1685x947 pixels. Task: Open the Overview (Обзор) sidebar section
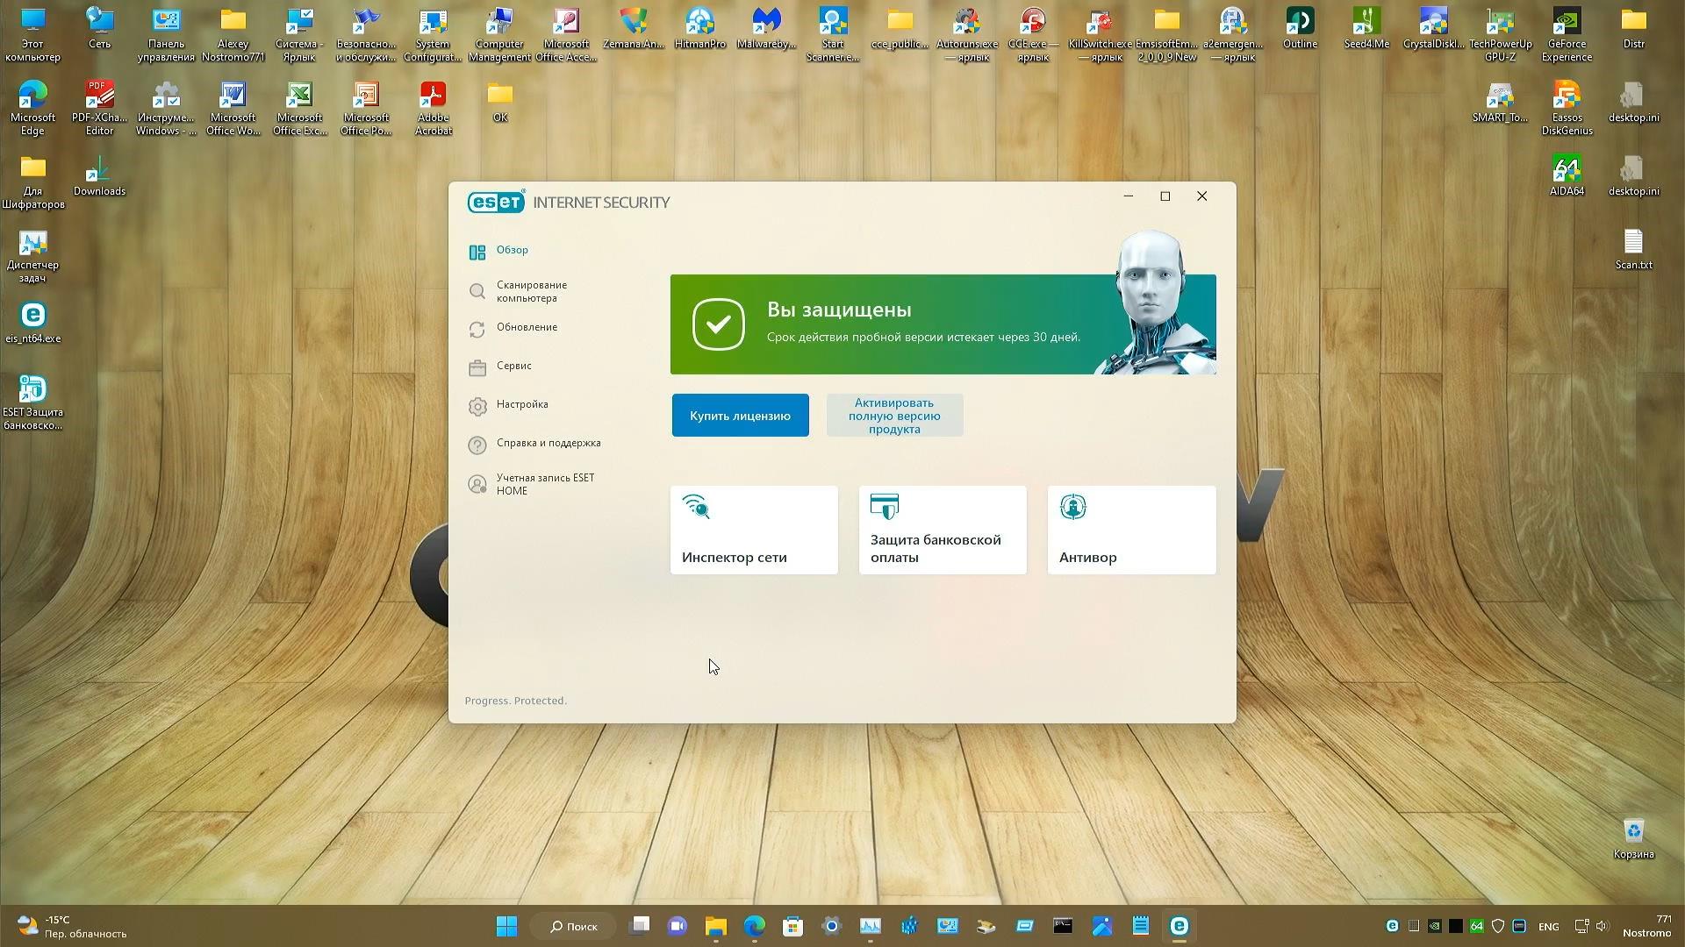click(512, 251)
